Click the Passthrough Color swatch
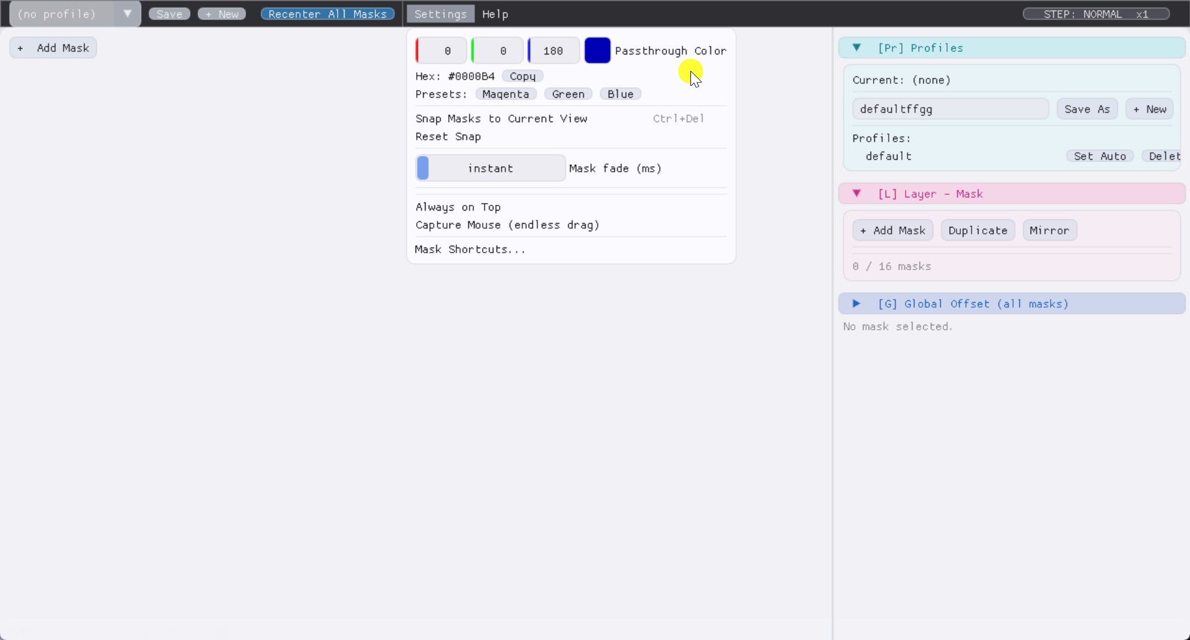 (x=597, y=50)
